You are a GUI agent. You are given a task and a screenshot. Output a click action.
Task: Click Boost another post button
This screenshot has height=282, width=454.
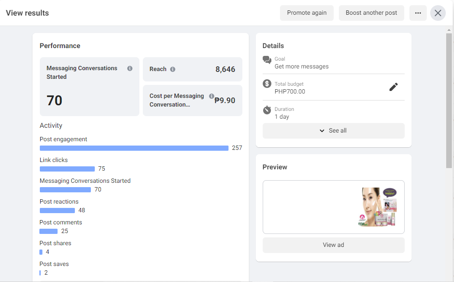(x=371, y=13)
